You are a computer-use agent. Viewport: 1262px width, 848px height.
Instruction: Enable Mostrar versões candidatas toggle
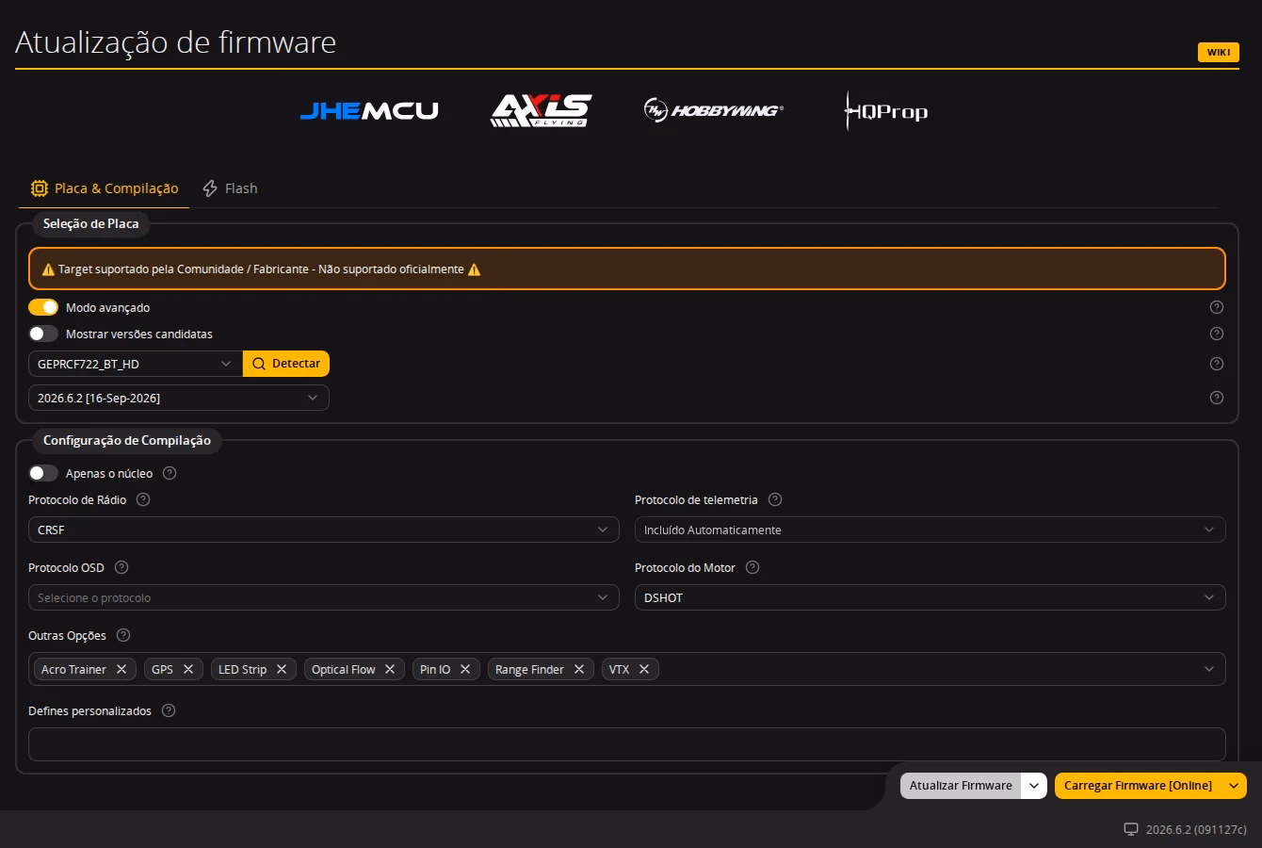click(43, 334)
